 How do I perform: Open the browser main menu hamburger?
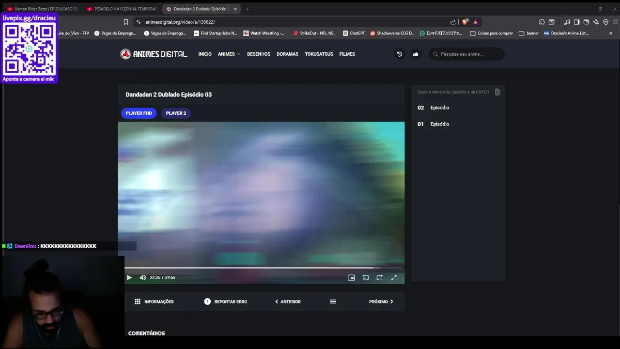click(x=616, y=22)
